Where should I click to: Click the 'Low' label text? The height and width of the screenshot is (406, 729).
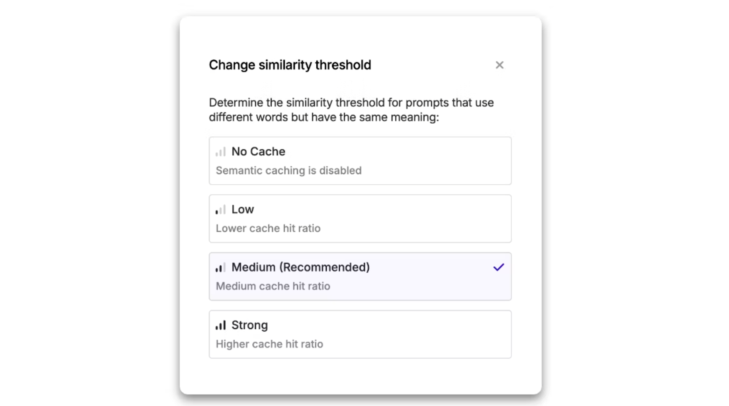[242, 209]
